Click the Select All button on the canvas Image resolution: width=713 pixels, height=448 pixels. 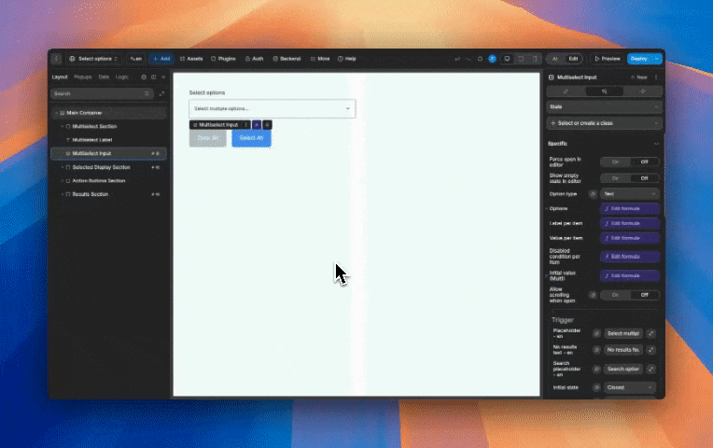click(251, 138)
